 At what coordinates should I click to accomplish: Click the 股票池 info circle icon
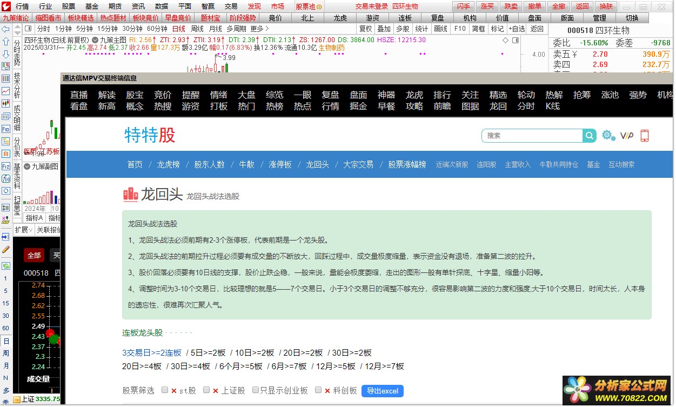pos(319,6)
